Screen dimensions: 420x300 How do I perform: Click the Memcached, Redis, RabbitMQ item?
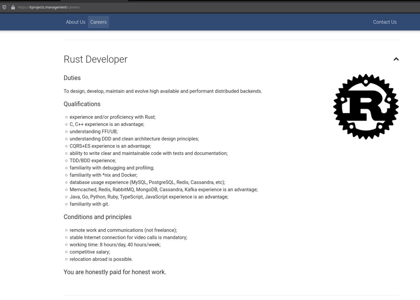pos(164,189)
